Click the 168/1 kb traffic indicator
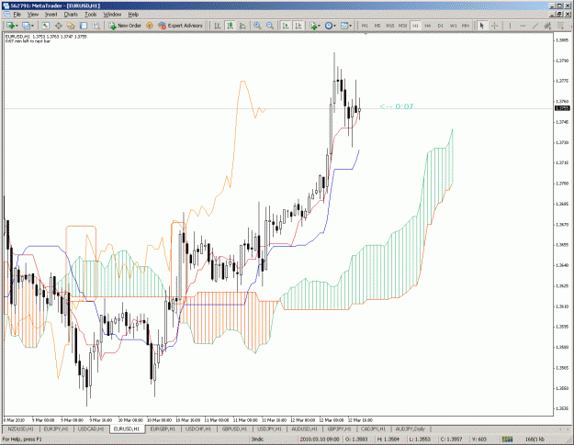Image resolution: width=574 pixels, height=445 pixels. [535, 439]
